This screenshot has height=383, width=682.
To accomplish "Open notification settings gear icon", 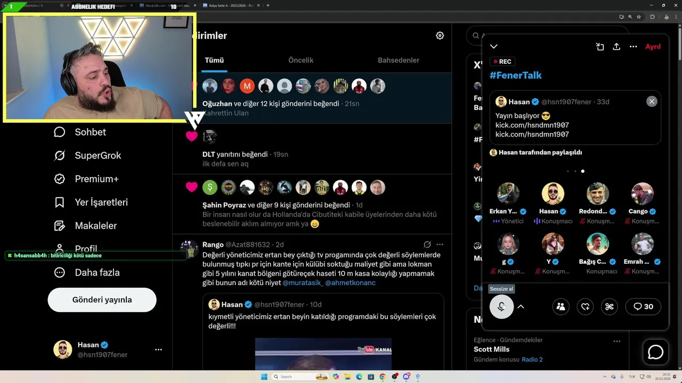I will pos(440,36).
